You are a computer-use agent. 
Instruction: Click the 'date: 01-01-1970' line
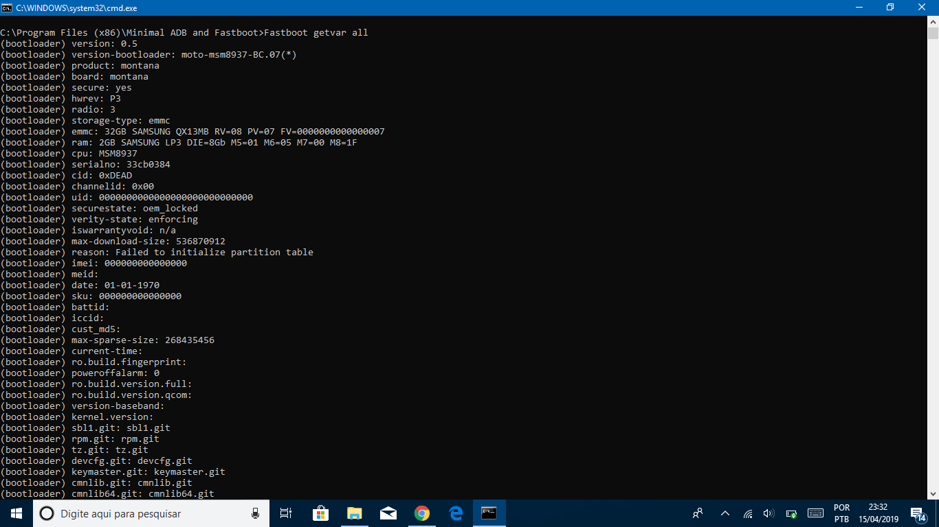[80, 285]
